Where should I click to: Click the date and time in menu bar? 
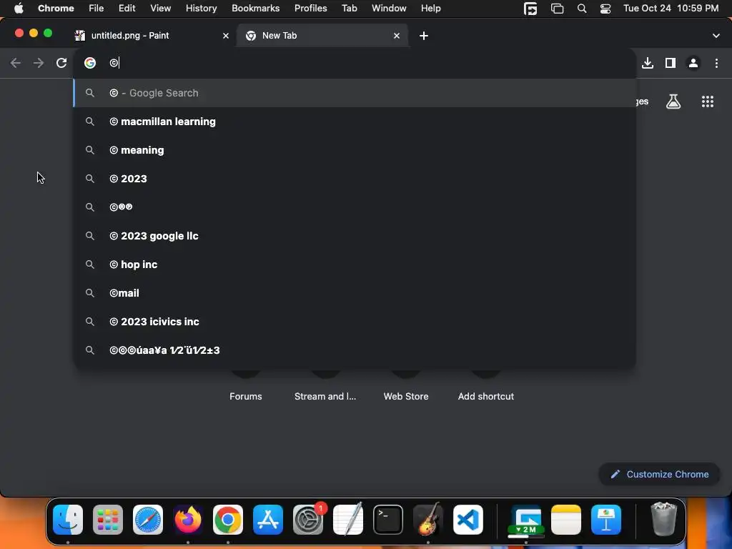point(671,9)
